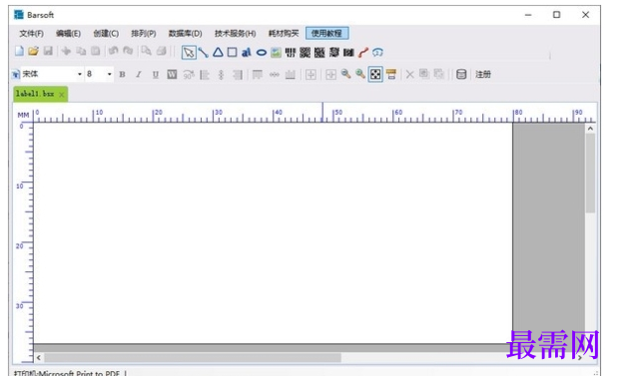Open the font size dropdown
Image resolution: width=618 pixels, height=376 pixels.
[109, 74]
